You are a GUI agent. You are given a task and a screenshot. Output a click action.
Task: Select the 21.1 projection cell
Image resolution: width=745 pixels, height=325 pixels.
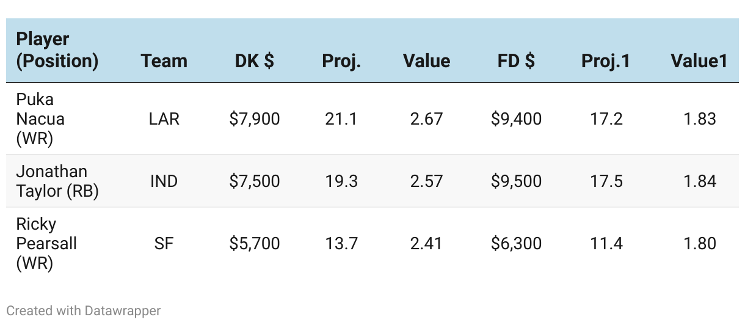coord(341,119)
